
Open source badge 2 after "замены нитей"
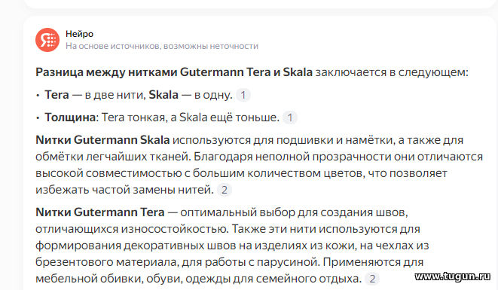point(225,190)
